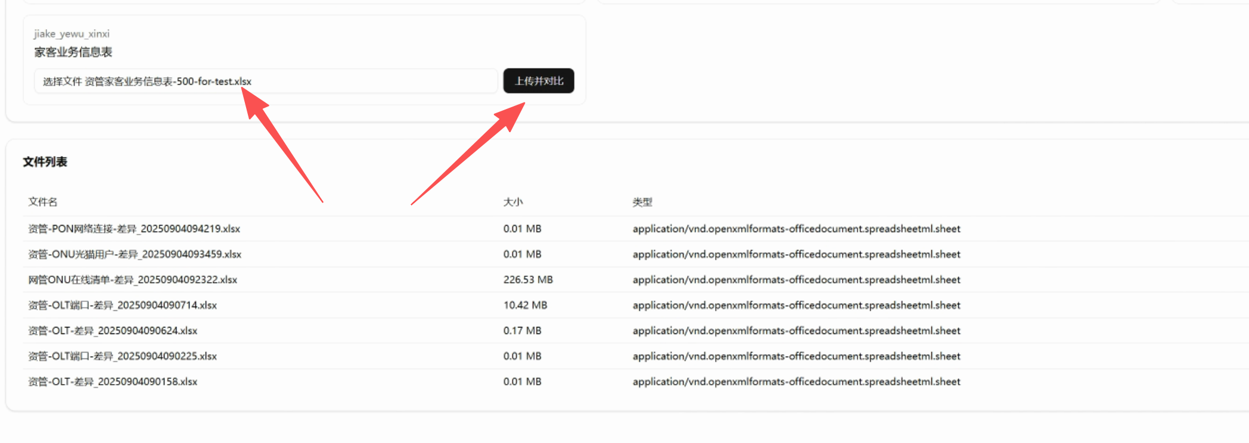The image size is (1249, 443).
Task: Click the 家客业务信息表 card title
Action: [73, 52]
